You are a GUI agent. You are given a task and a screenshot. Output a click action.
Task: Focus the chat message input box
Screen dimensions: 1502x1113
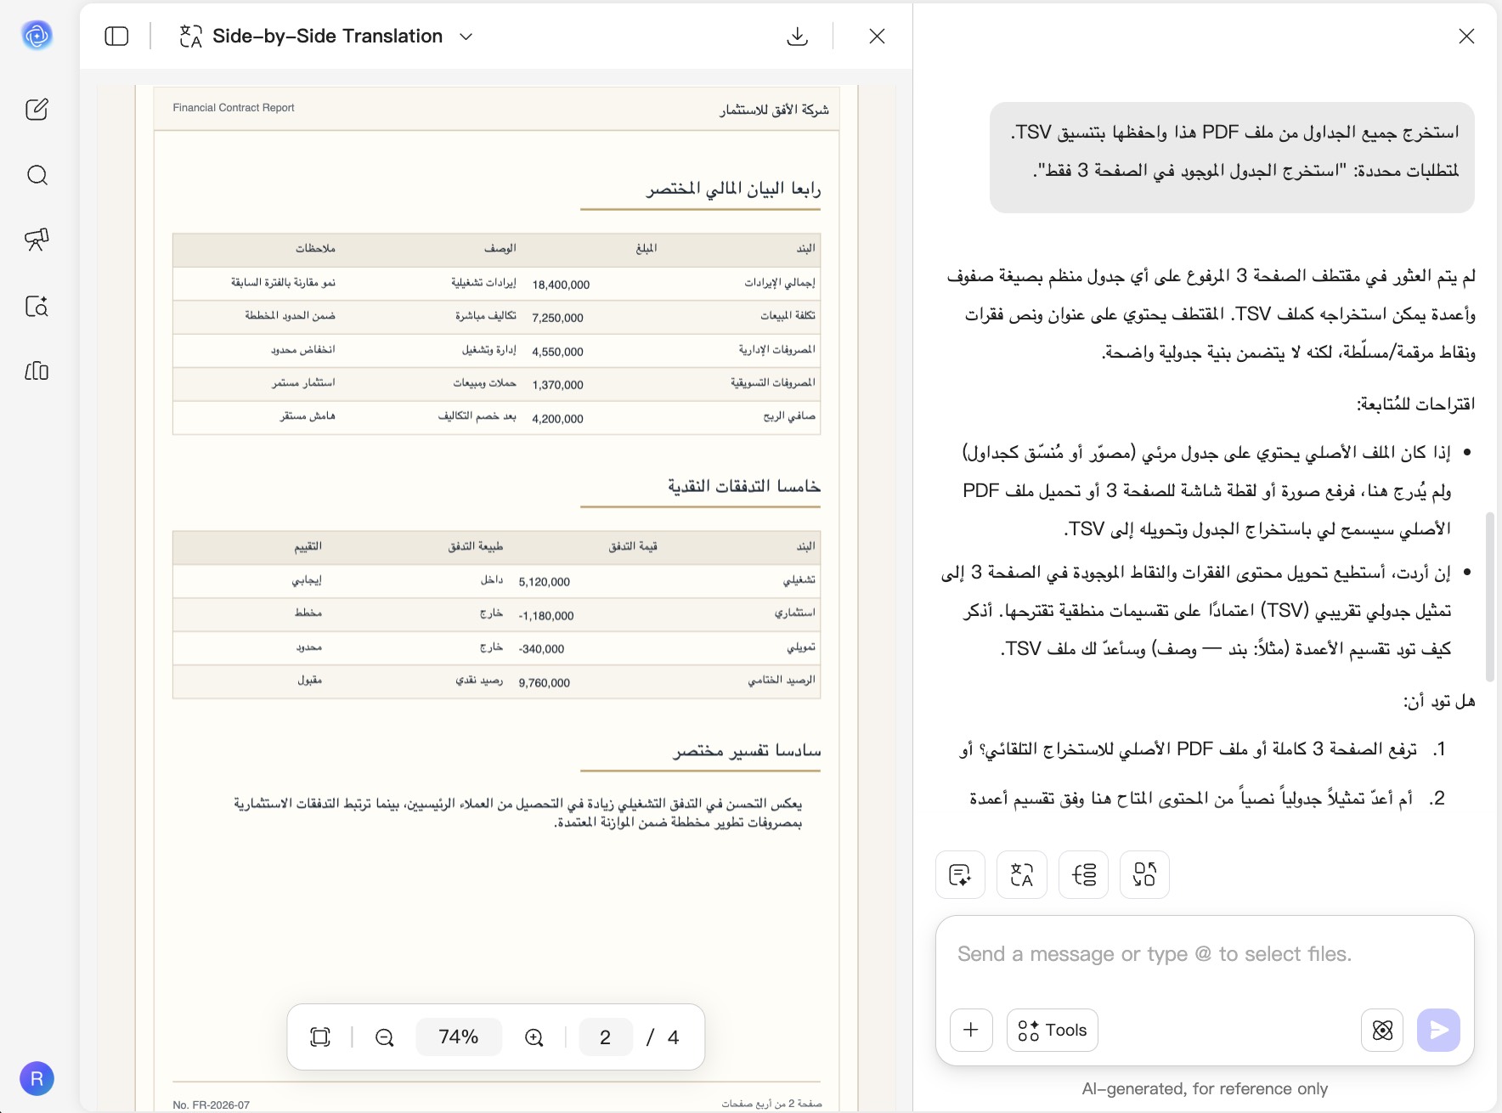point(1205,955)
